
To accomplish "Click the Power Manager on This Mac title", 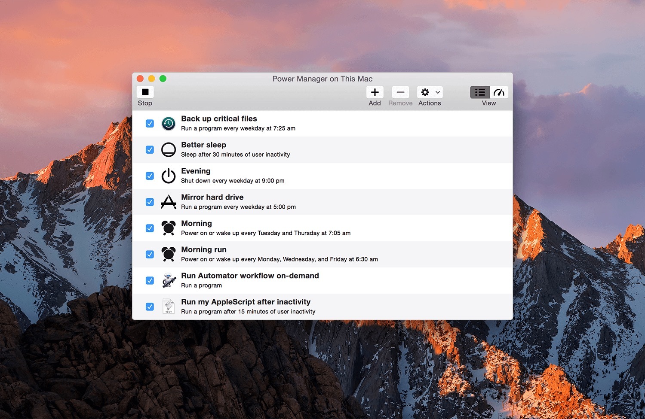I will click(x=322, y=79).
